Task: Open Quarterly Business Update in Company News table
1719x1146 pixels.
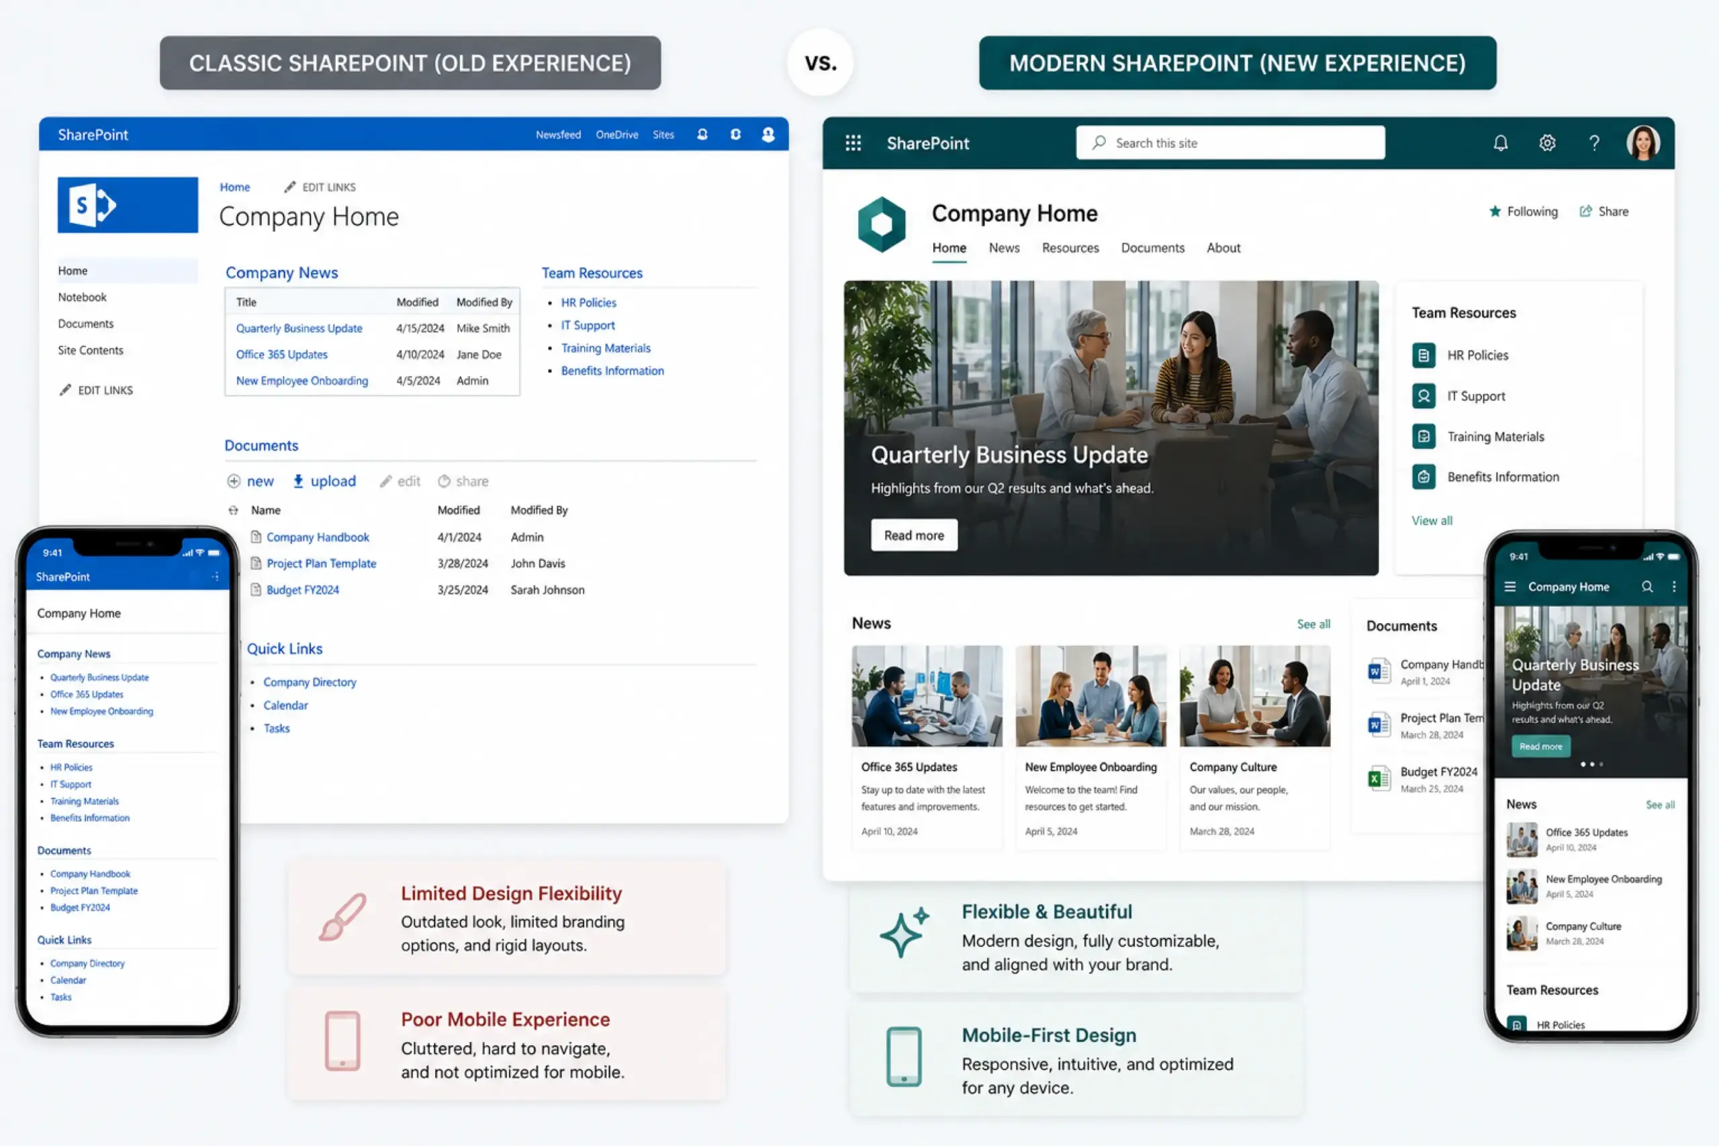Action: click(x=299, y=328)
